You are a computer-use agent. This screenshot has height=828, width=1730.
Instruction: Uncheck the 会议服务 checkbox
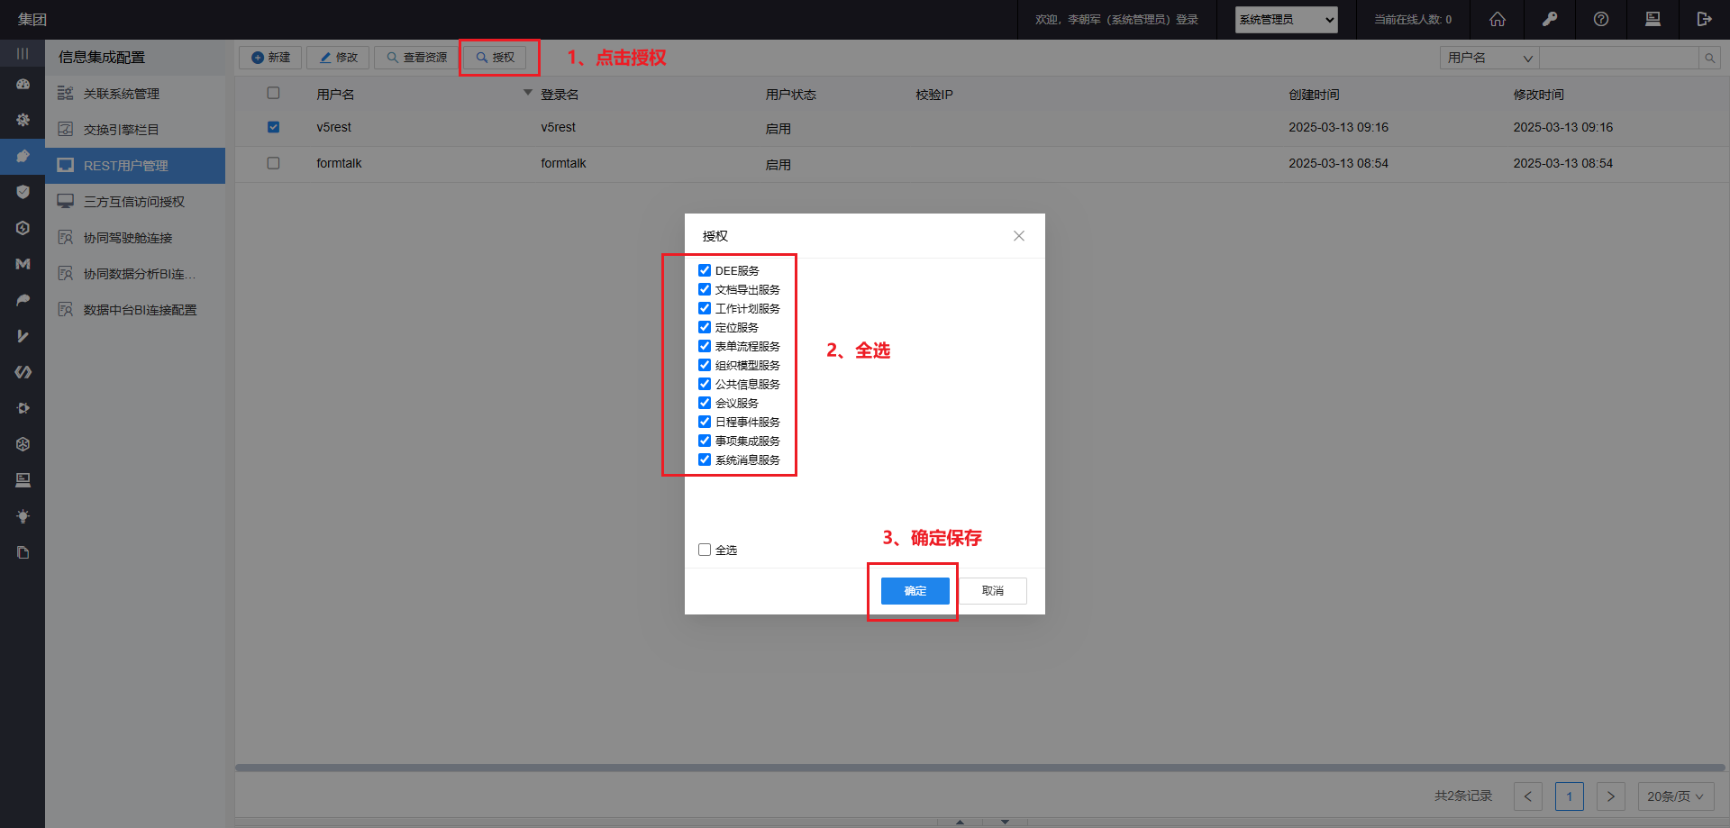click(705, 403)
